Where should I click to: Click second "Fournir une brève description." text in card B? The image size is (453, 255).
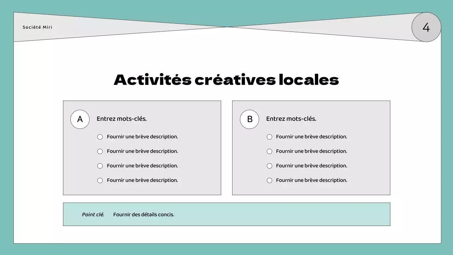(x=311, y=151)
